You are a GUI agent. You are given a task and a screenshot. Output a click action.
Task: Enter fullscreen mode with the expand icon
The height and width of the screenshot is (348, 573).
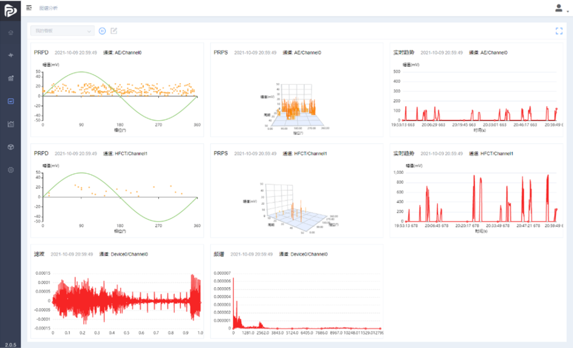click(x=558, y=31)
